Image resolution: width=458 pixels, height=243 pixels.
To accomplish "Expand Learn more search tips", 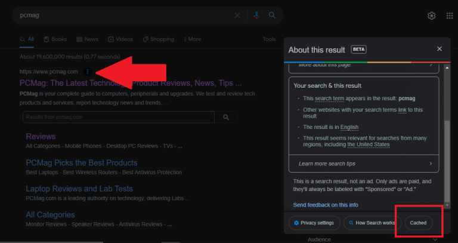I will (364, 164).
